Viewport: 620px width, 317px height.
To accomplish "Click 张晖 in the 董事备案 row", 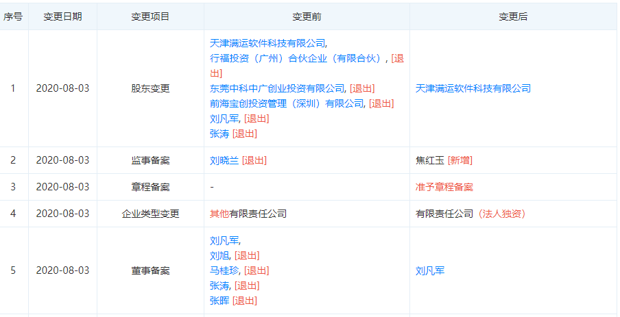I will [x=219, y=301].
